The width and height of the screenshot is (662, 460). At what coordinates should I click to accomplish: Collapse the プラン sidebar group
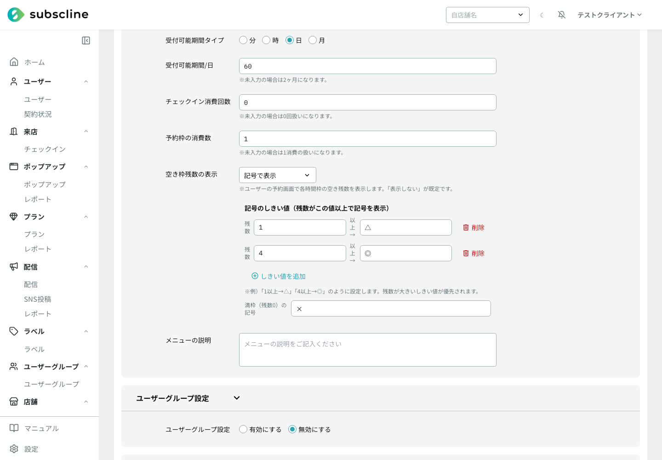click(x=86, y=217)
